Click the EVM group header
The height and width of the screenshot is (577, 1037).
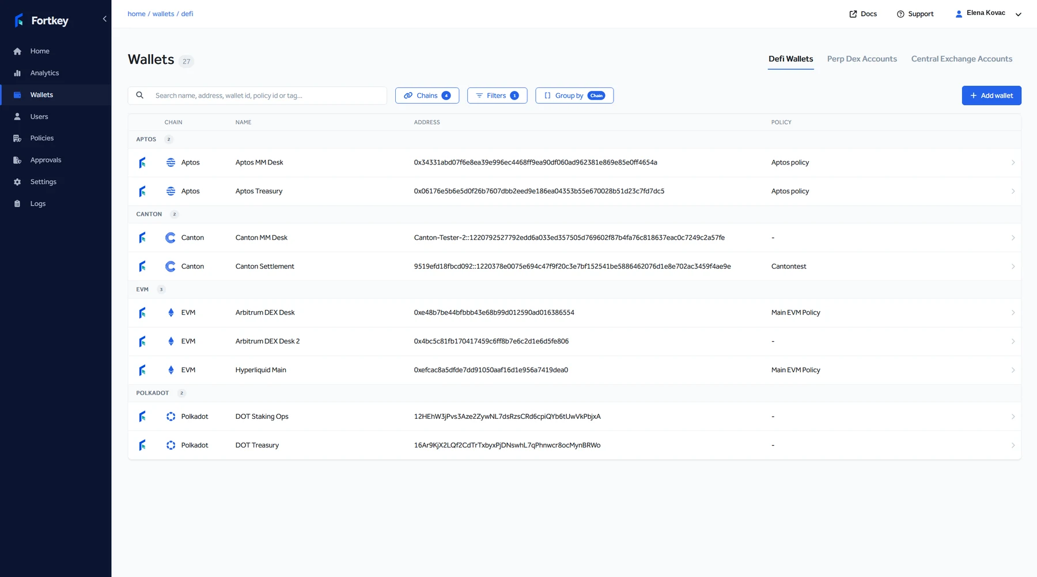(x=574, y=289)
